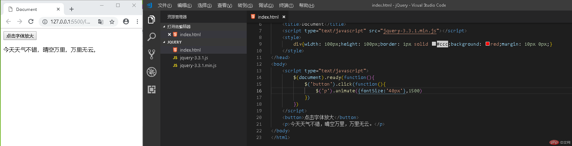Open the Debug view in activity bar

point(152,72)
